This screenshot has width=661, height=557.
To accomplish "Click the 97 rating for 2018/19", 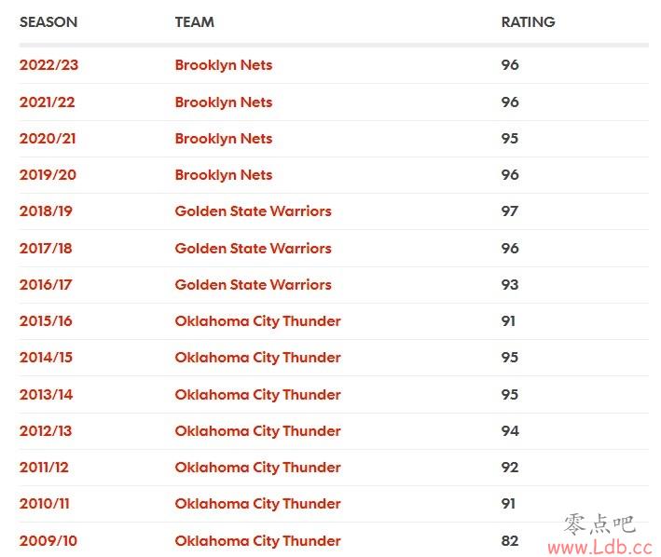I will 509,211.
